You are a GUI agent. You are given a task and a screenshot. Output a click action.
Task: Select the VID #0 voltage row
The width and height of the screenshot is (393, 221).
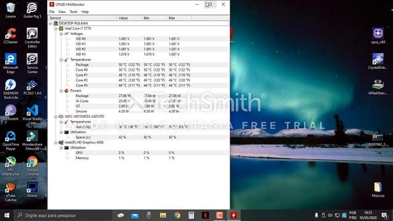[x=139, y=39]
